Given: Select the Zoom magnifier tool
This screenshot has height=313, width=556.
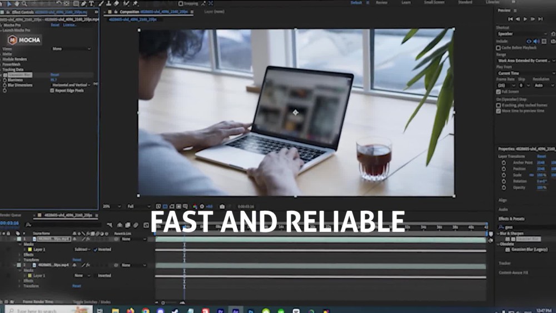Looking at the screenshot, I should (x=24, y=3).
